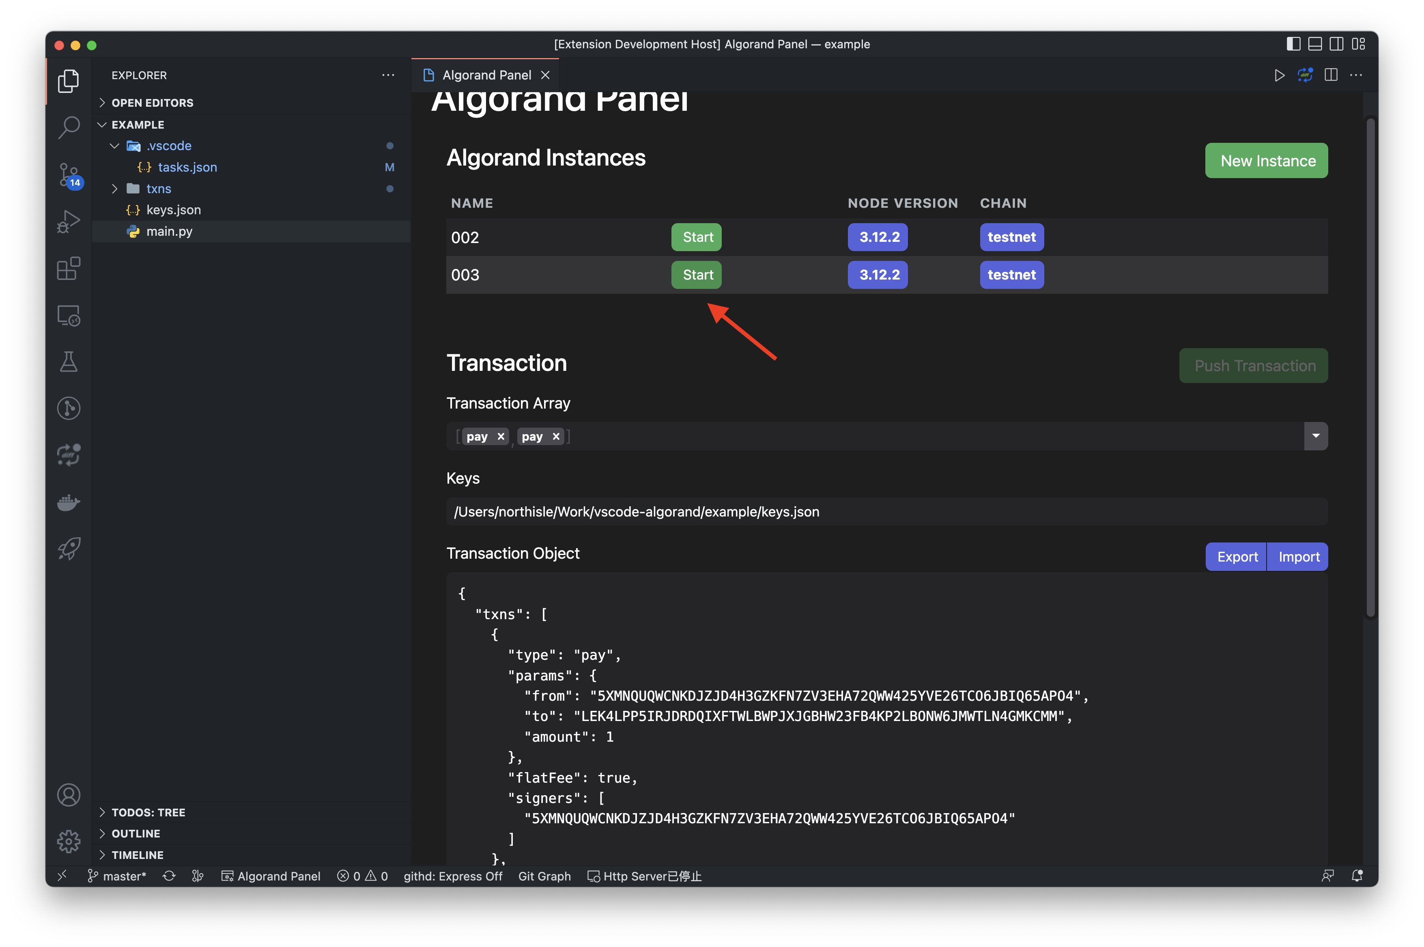The height and width of the screenshot is (947, 1424).
Task: Expand the txns folder
Action: pyautogui.click(x=158, y=189)
